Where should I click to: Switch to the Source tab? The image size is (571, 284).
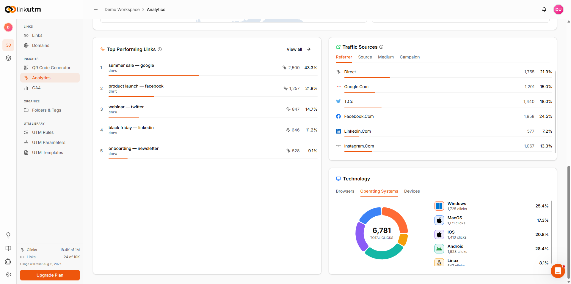click(x=365, y=57)
